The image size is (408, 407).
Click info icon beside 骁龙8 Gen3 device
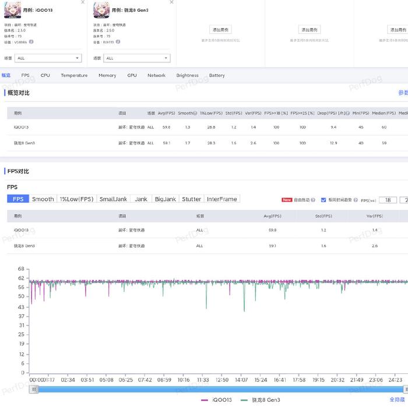click(118, 41)
